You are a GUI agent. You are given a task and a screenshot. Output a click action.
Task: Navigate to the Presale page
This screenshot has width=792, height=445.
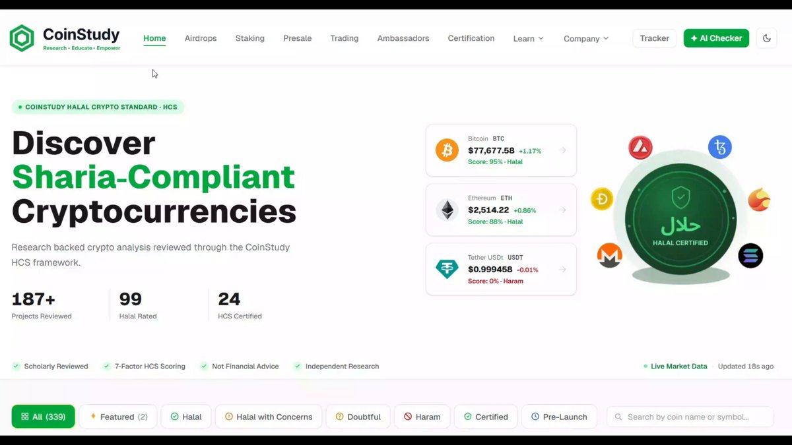point(298,38)
